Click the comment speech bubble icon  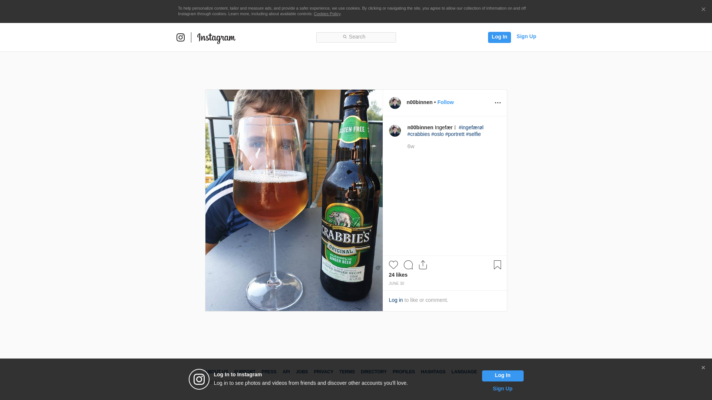[408, 265]
